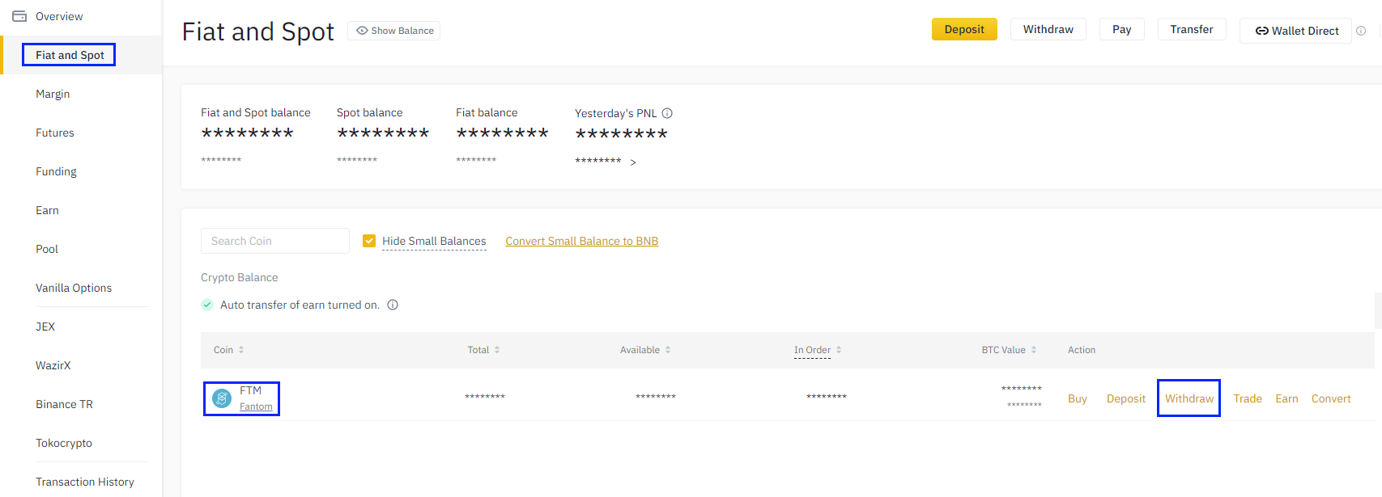Click Convert Small Balance to BNB link
Image resolution: width=1382 pixels, height=497 pixels.
[x=582, y=241]
